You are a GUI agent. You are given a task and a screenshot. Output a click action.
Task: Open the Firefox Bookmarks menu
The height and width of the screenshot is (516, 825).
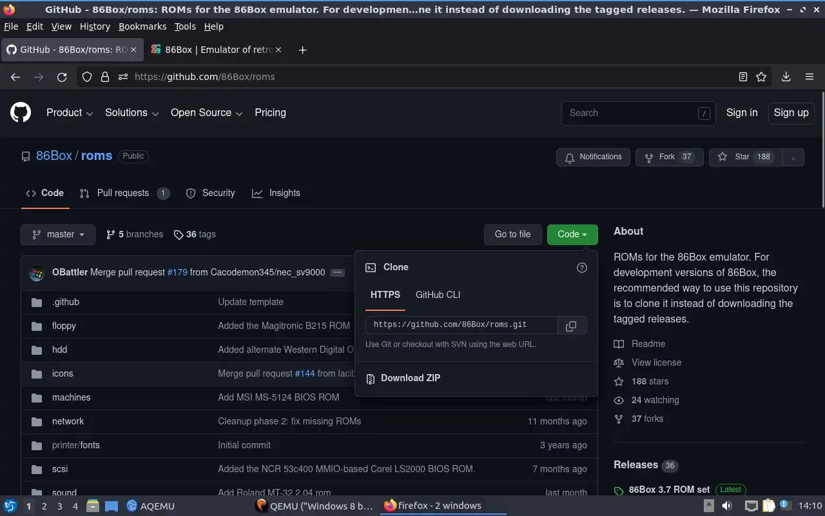tap(142, 26)
